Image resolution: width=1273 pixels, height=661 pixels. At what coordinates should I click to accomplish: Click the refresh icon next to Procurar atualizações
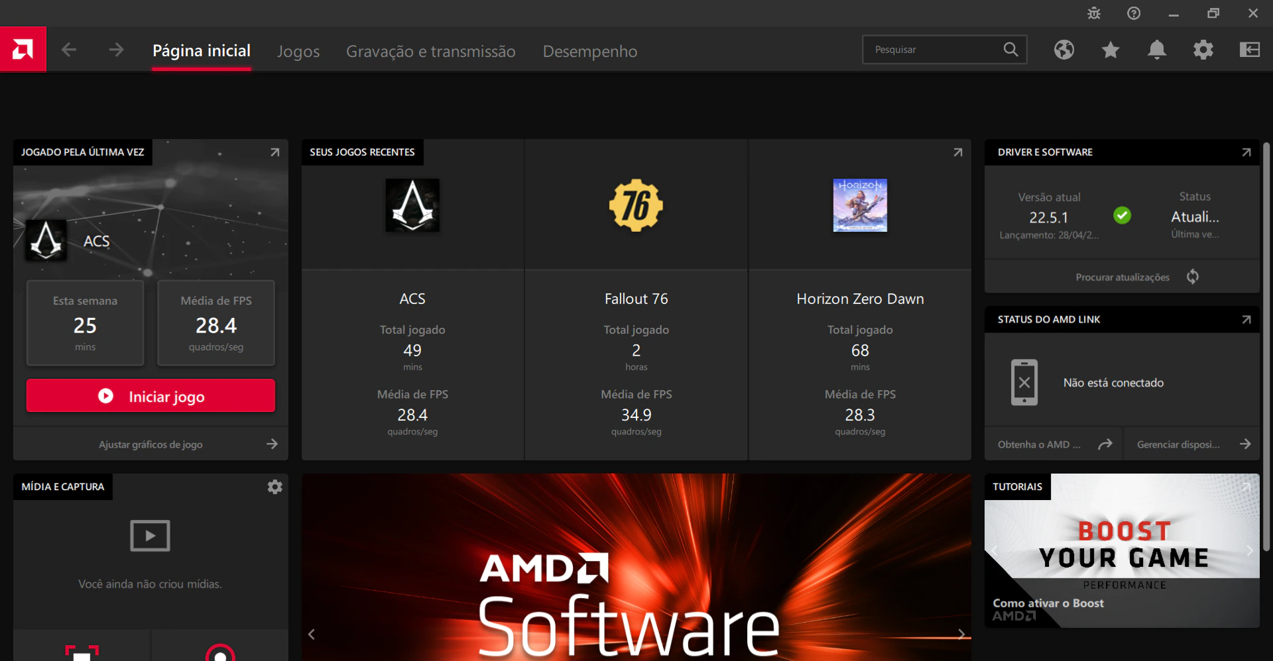1193,277
